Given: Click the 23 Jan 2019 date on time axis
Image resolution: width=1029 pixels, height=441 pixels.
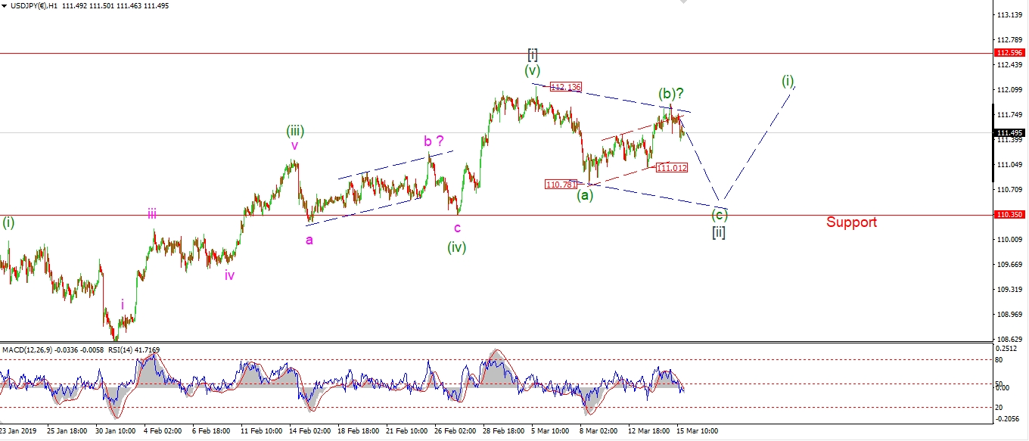Looking at the screenshot, I should coord(19,430).
